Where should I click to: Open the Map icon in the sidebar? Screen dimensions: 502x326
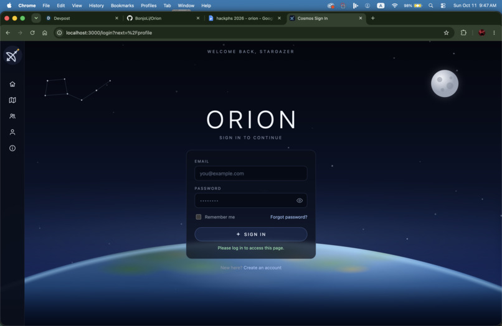click(12, 100)
